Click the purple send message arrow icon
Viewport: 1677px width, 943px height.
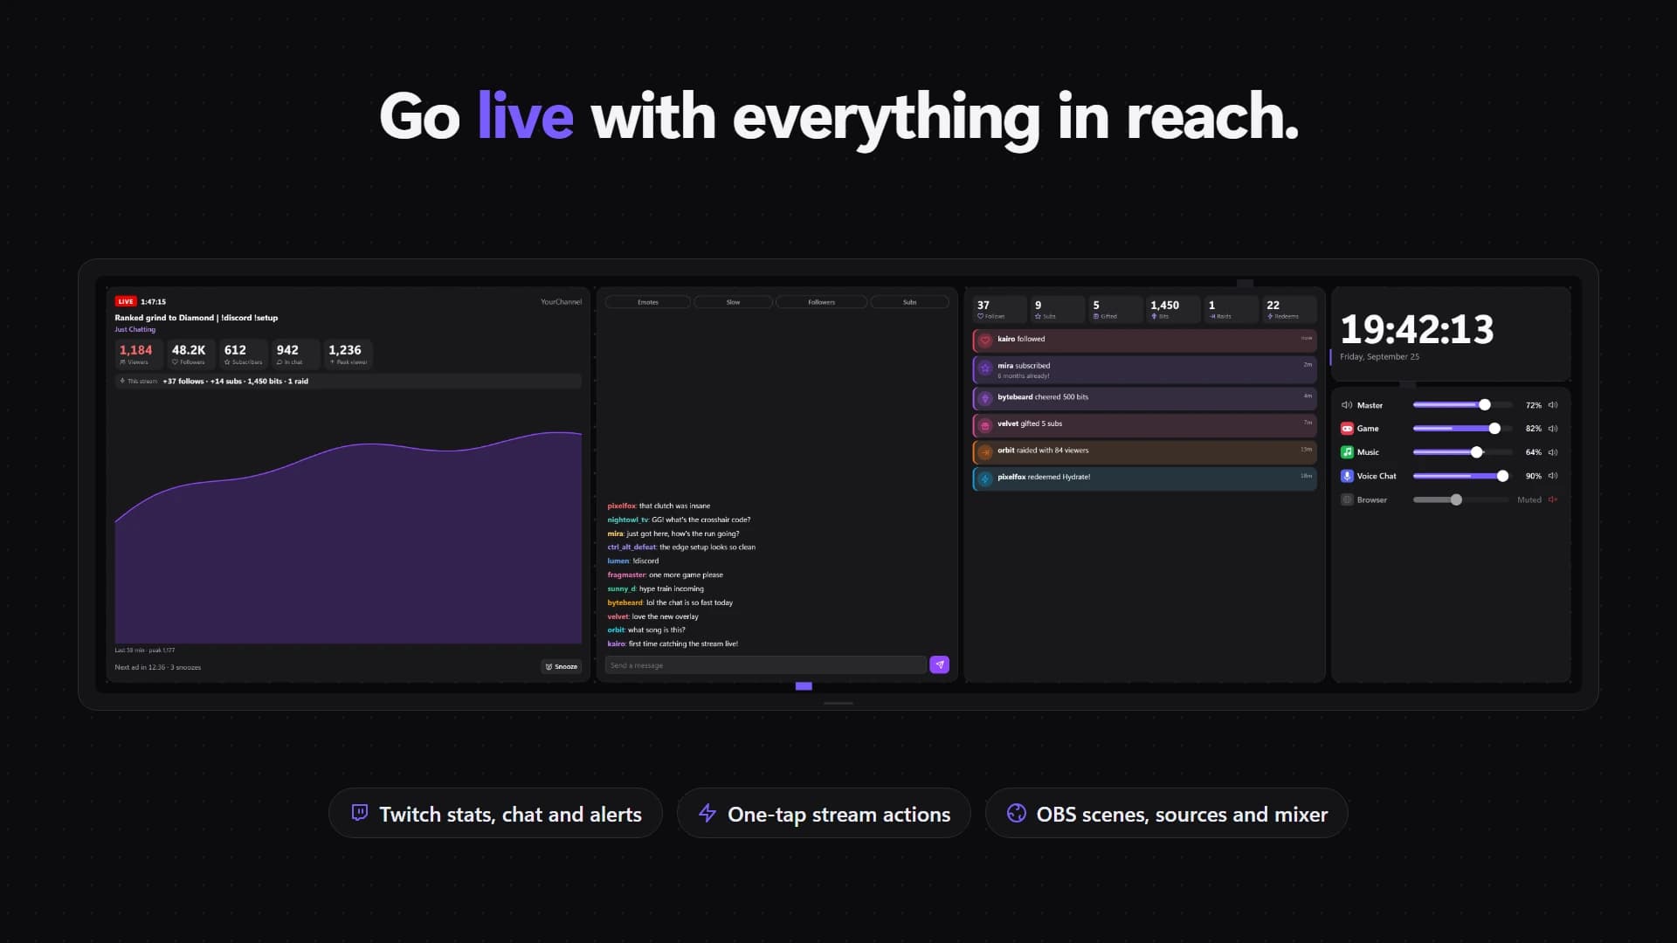pos(940,665)
